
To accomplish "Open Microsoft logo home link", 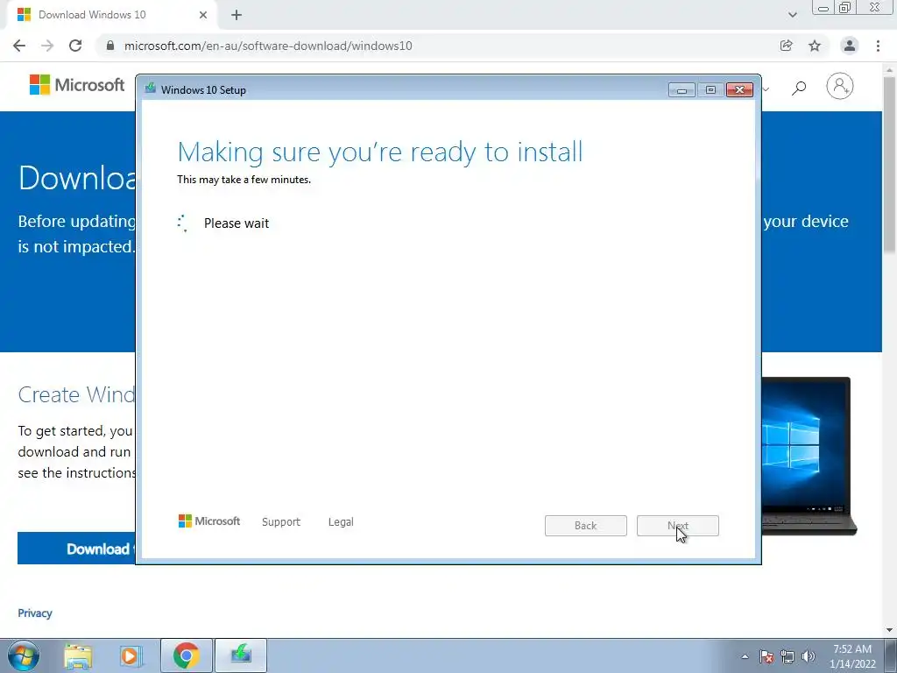I will [77, 85].
